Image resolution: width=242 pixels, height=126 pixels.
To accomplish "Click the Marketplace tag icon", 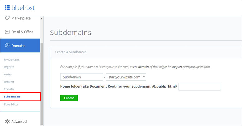I will click(7, 18).
